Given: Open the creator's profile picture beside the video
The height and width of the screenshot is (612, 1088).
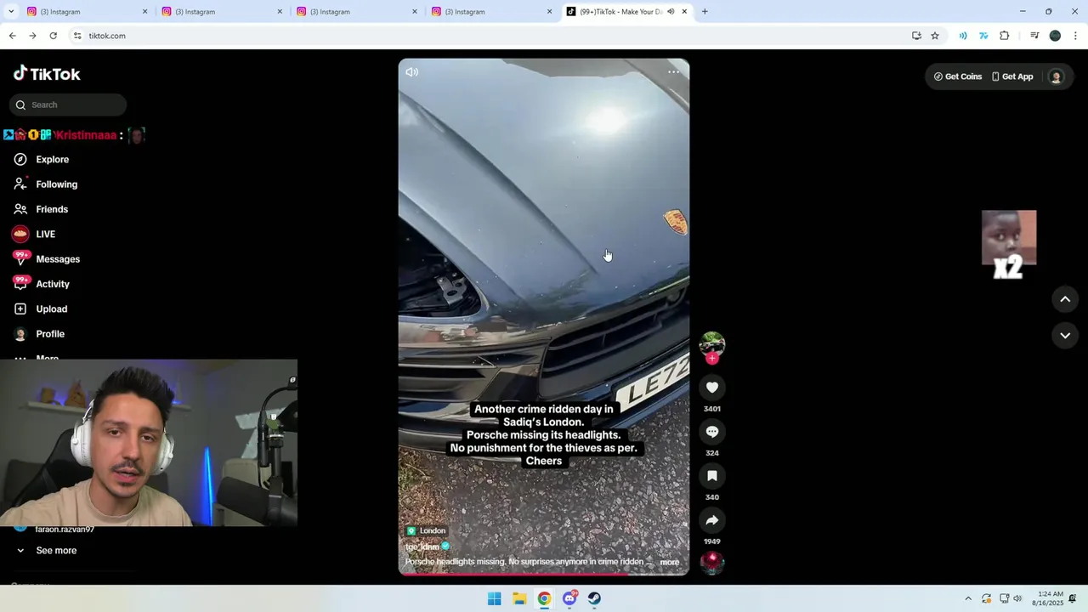Looking at the screenshot, I should pos(712,343).
